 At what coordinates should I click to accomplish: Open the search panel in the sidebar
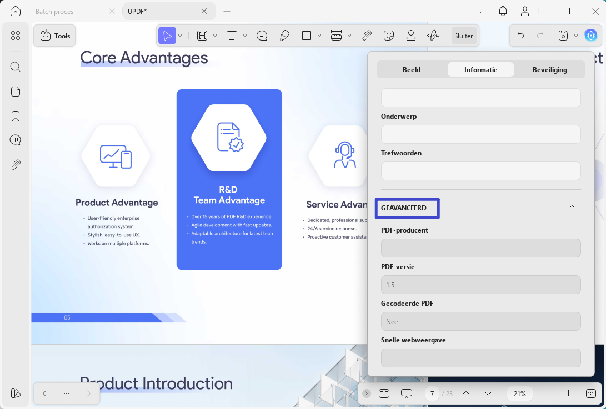tap(16, 67)
